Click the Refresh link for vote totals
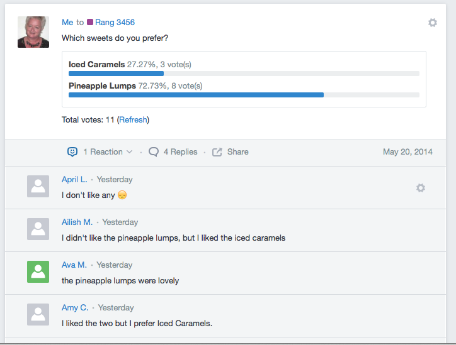 (133, 120)
